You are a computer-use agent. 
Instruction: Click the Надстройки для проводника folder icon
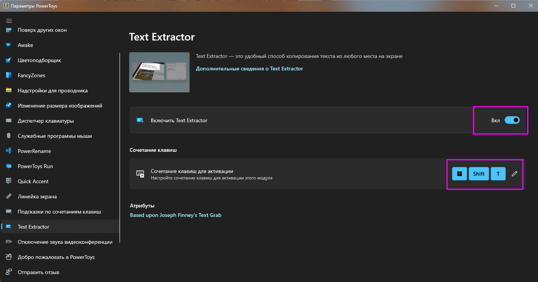(x=9, y=90)
